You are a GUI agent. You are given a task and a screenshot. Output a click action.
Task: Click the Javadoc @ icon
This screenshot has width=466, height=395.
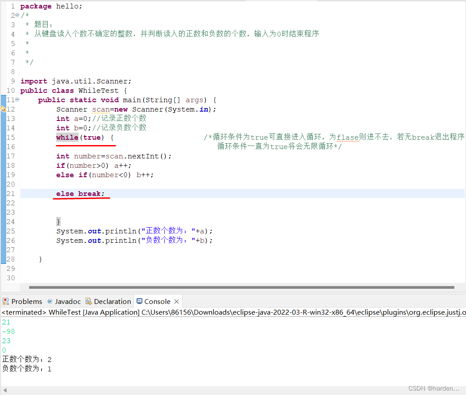50,301
